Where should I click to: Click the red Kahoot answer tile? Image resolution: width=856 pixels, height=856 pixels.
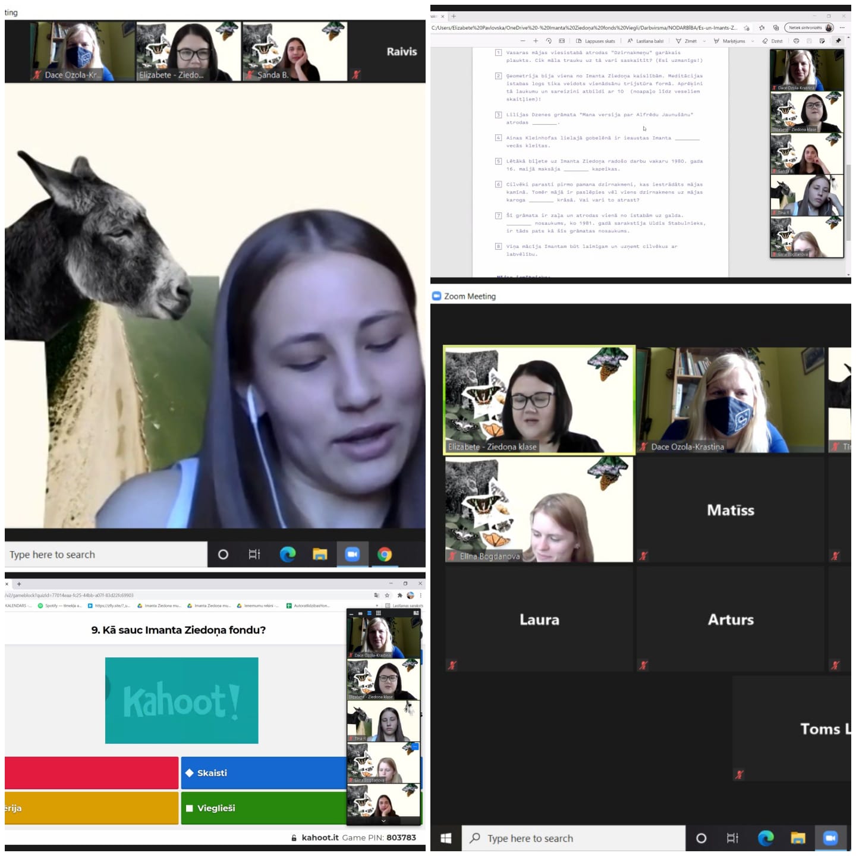pyautogui.click(x=92, y=773)
